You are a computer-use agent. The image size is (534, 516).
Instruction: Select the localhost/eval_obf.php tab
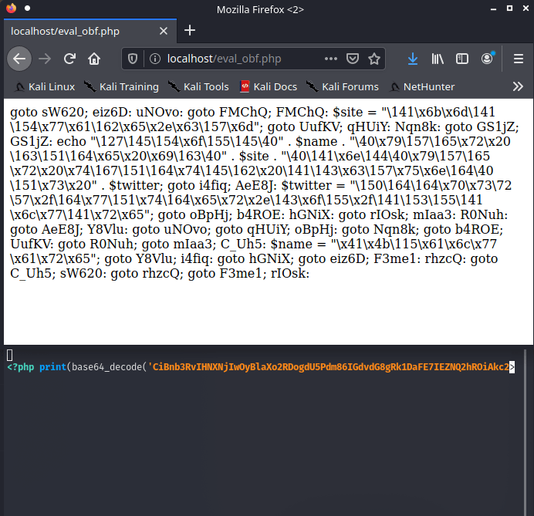pos(77,31)
